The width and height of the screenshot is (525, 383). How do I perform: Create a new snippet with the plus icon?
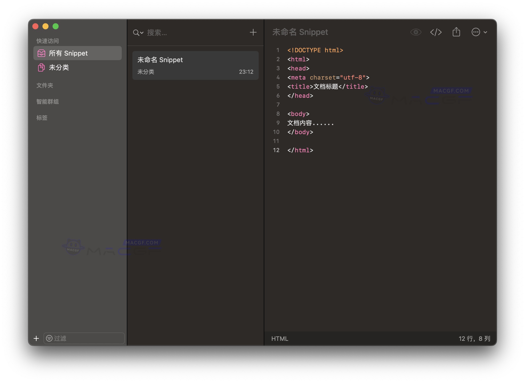click(x=253, y=32)
